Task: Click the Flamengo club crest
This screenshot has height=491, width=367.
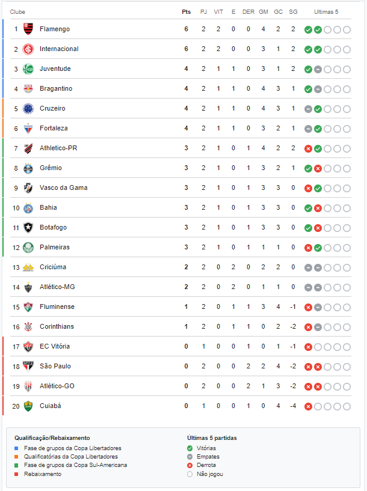Action: 28,29
